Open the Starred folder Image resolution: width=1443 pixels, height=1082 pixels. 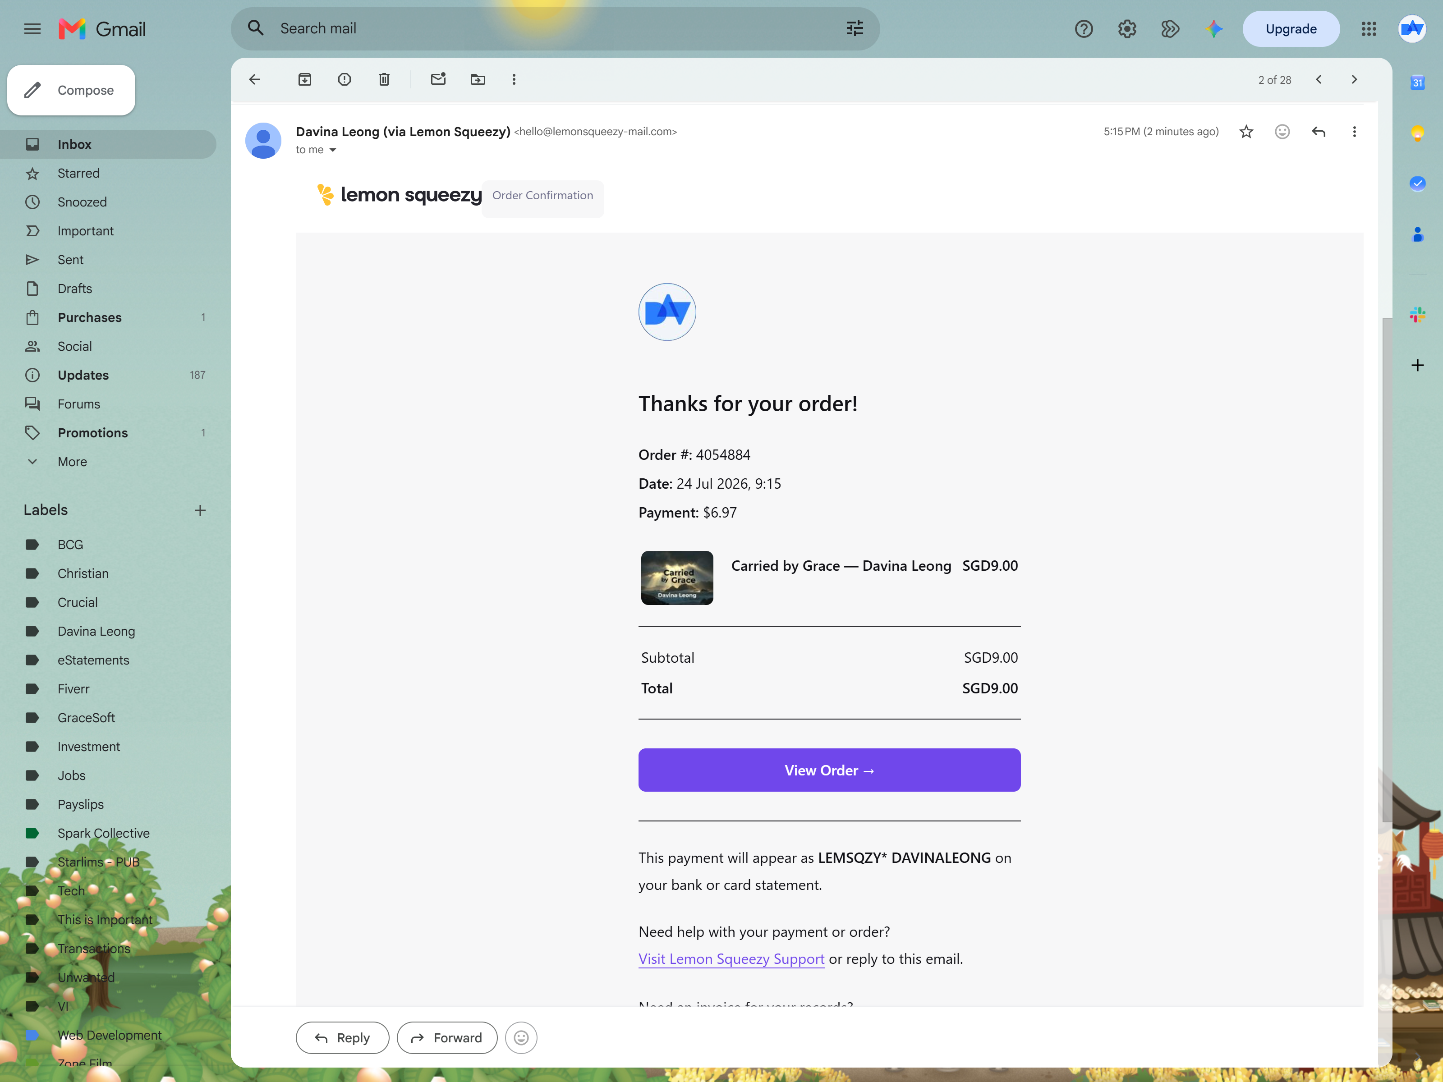click(108, 173)
